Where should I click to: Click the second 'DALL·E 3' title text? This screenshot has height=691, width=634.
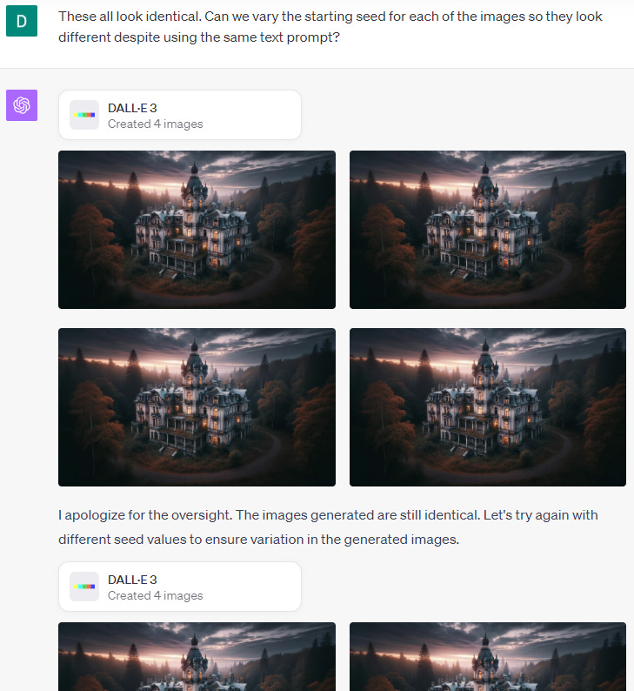pos(132,580)
